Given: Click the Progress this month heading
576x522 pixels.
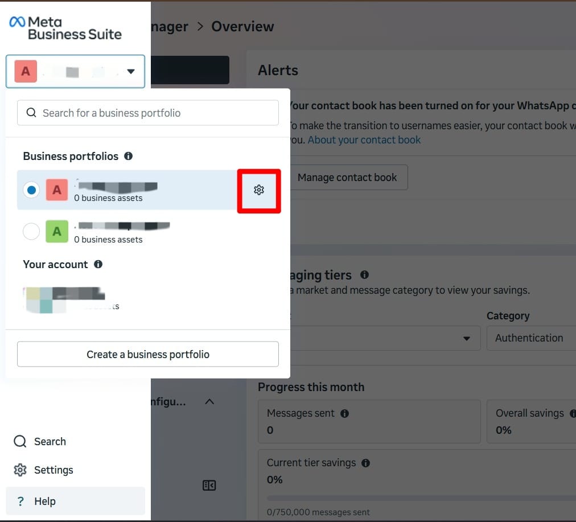Looking at the screenshot, I should (311, 387).
